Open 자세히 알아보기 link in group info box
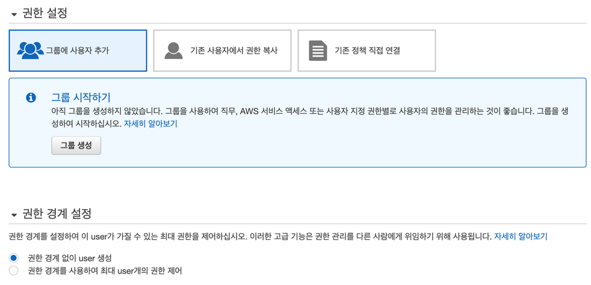The height and width of the screenshot is (285, 591). tap(150, 124)
